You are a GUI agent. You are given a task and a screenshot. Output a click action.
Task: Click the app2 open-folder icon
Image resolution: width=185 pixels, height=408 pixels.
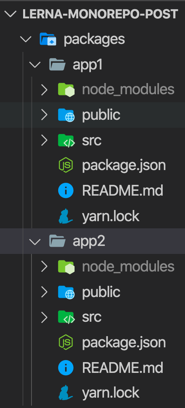[x=57, y=241]
